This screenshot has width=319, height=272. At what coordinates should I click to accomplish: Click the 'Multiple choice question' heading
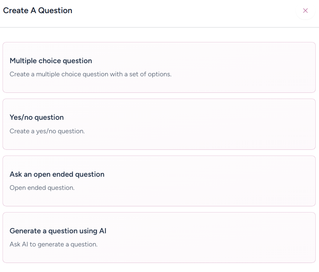pyautogui.click(x=51, y=61)
